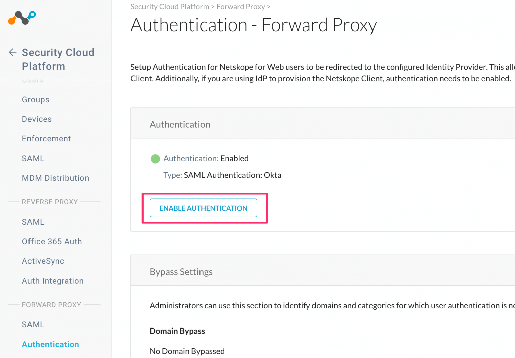This screenshot has height=358, width=515.
Task: Collapse the Forward Proxy section header
Action: click(x=52, y=305)
